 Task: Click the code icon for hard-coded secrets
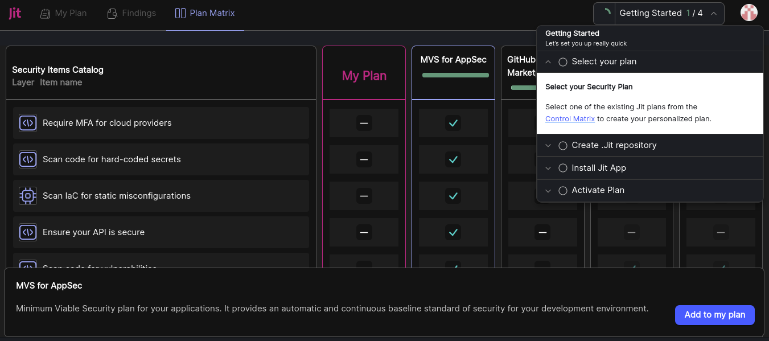(28, 159)
